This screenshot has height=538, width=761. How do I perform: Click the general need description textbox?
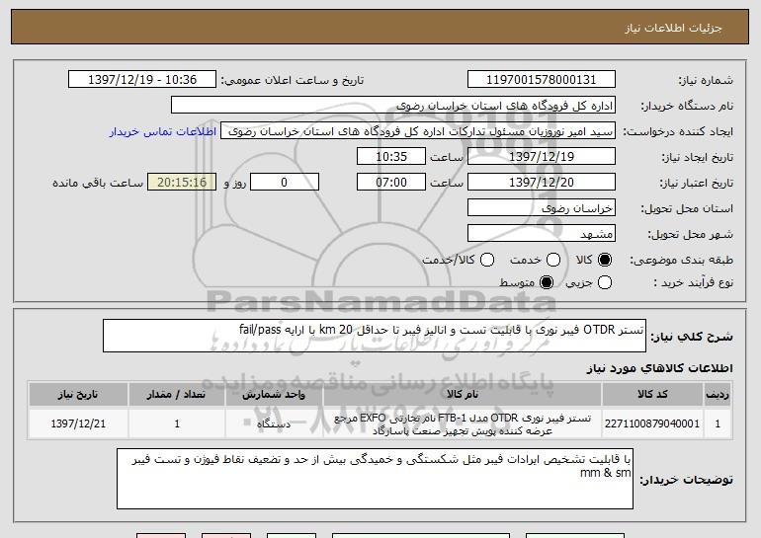coord(375,336)
